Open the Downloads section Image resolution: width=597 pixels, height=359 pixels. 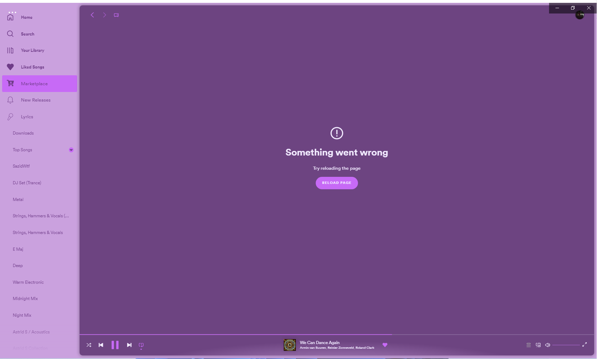[23, 133]
